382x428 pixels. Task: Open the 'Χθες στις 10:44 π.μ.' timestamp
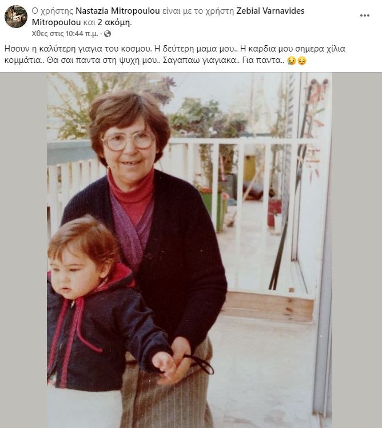[65, 34]
